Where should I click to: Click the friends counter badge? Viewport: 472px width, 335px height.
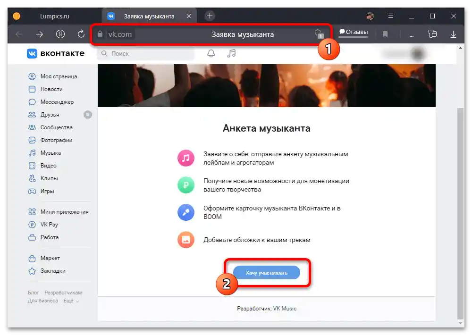tap(88, 115)
